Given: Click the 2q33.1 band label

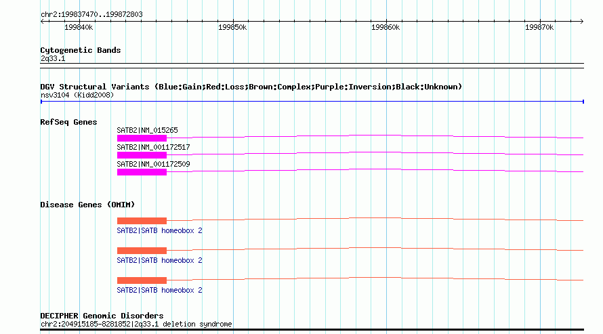Looking at the screenshot, I should pyautogui.click(x=53, y=59).
